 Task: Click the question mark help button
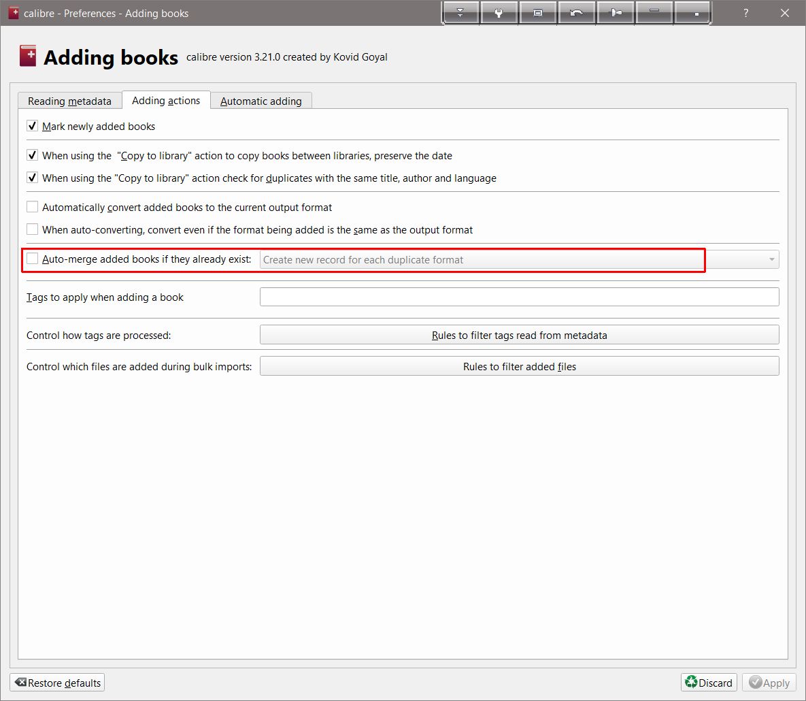(x=746, y=13)
